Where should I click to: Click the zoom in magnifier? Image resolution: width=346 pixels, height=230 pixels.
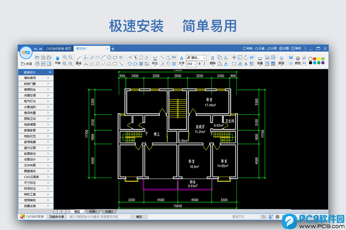(65, 57)
